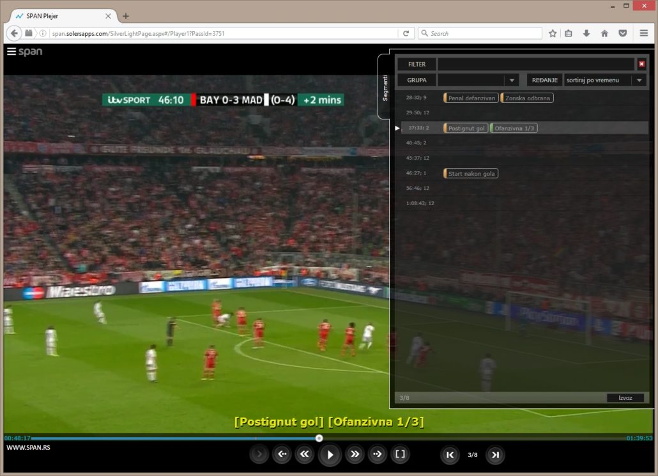This screenshot has width=658, height=476.
Task: Select the 'Start nakon gola' tag
Action: pyautogui.click(x=471, y=173)
